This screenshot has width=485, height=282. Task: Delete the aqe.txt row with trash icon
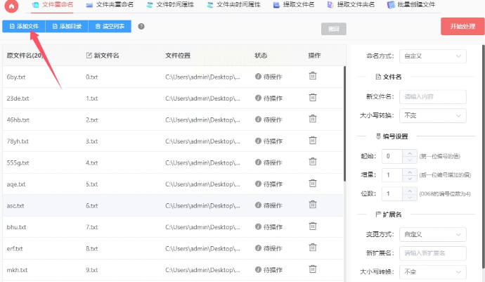coord(313,184)
